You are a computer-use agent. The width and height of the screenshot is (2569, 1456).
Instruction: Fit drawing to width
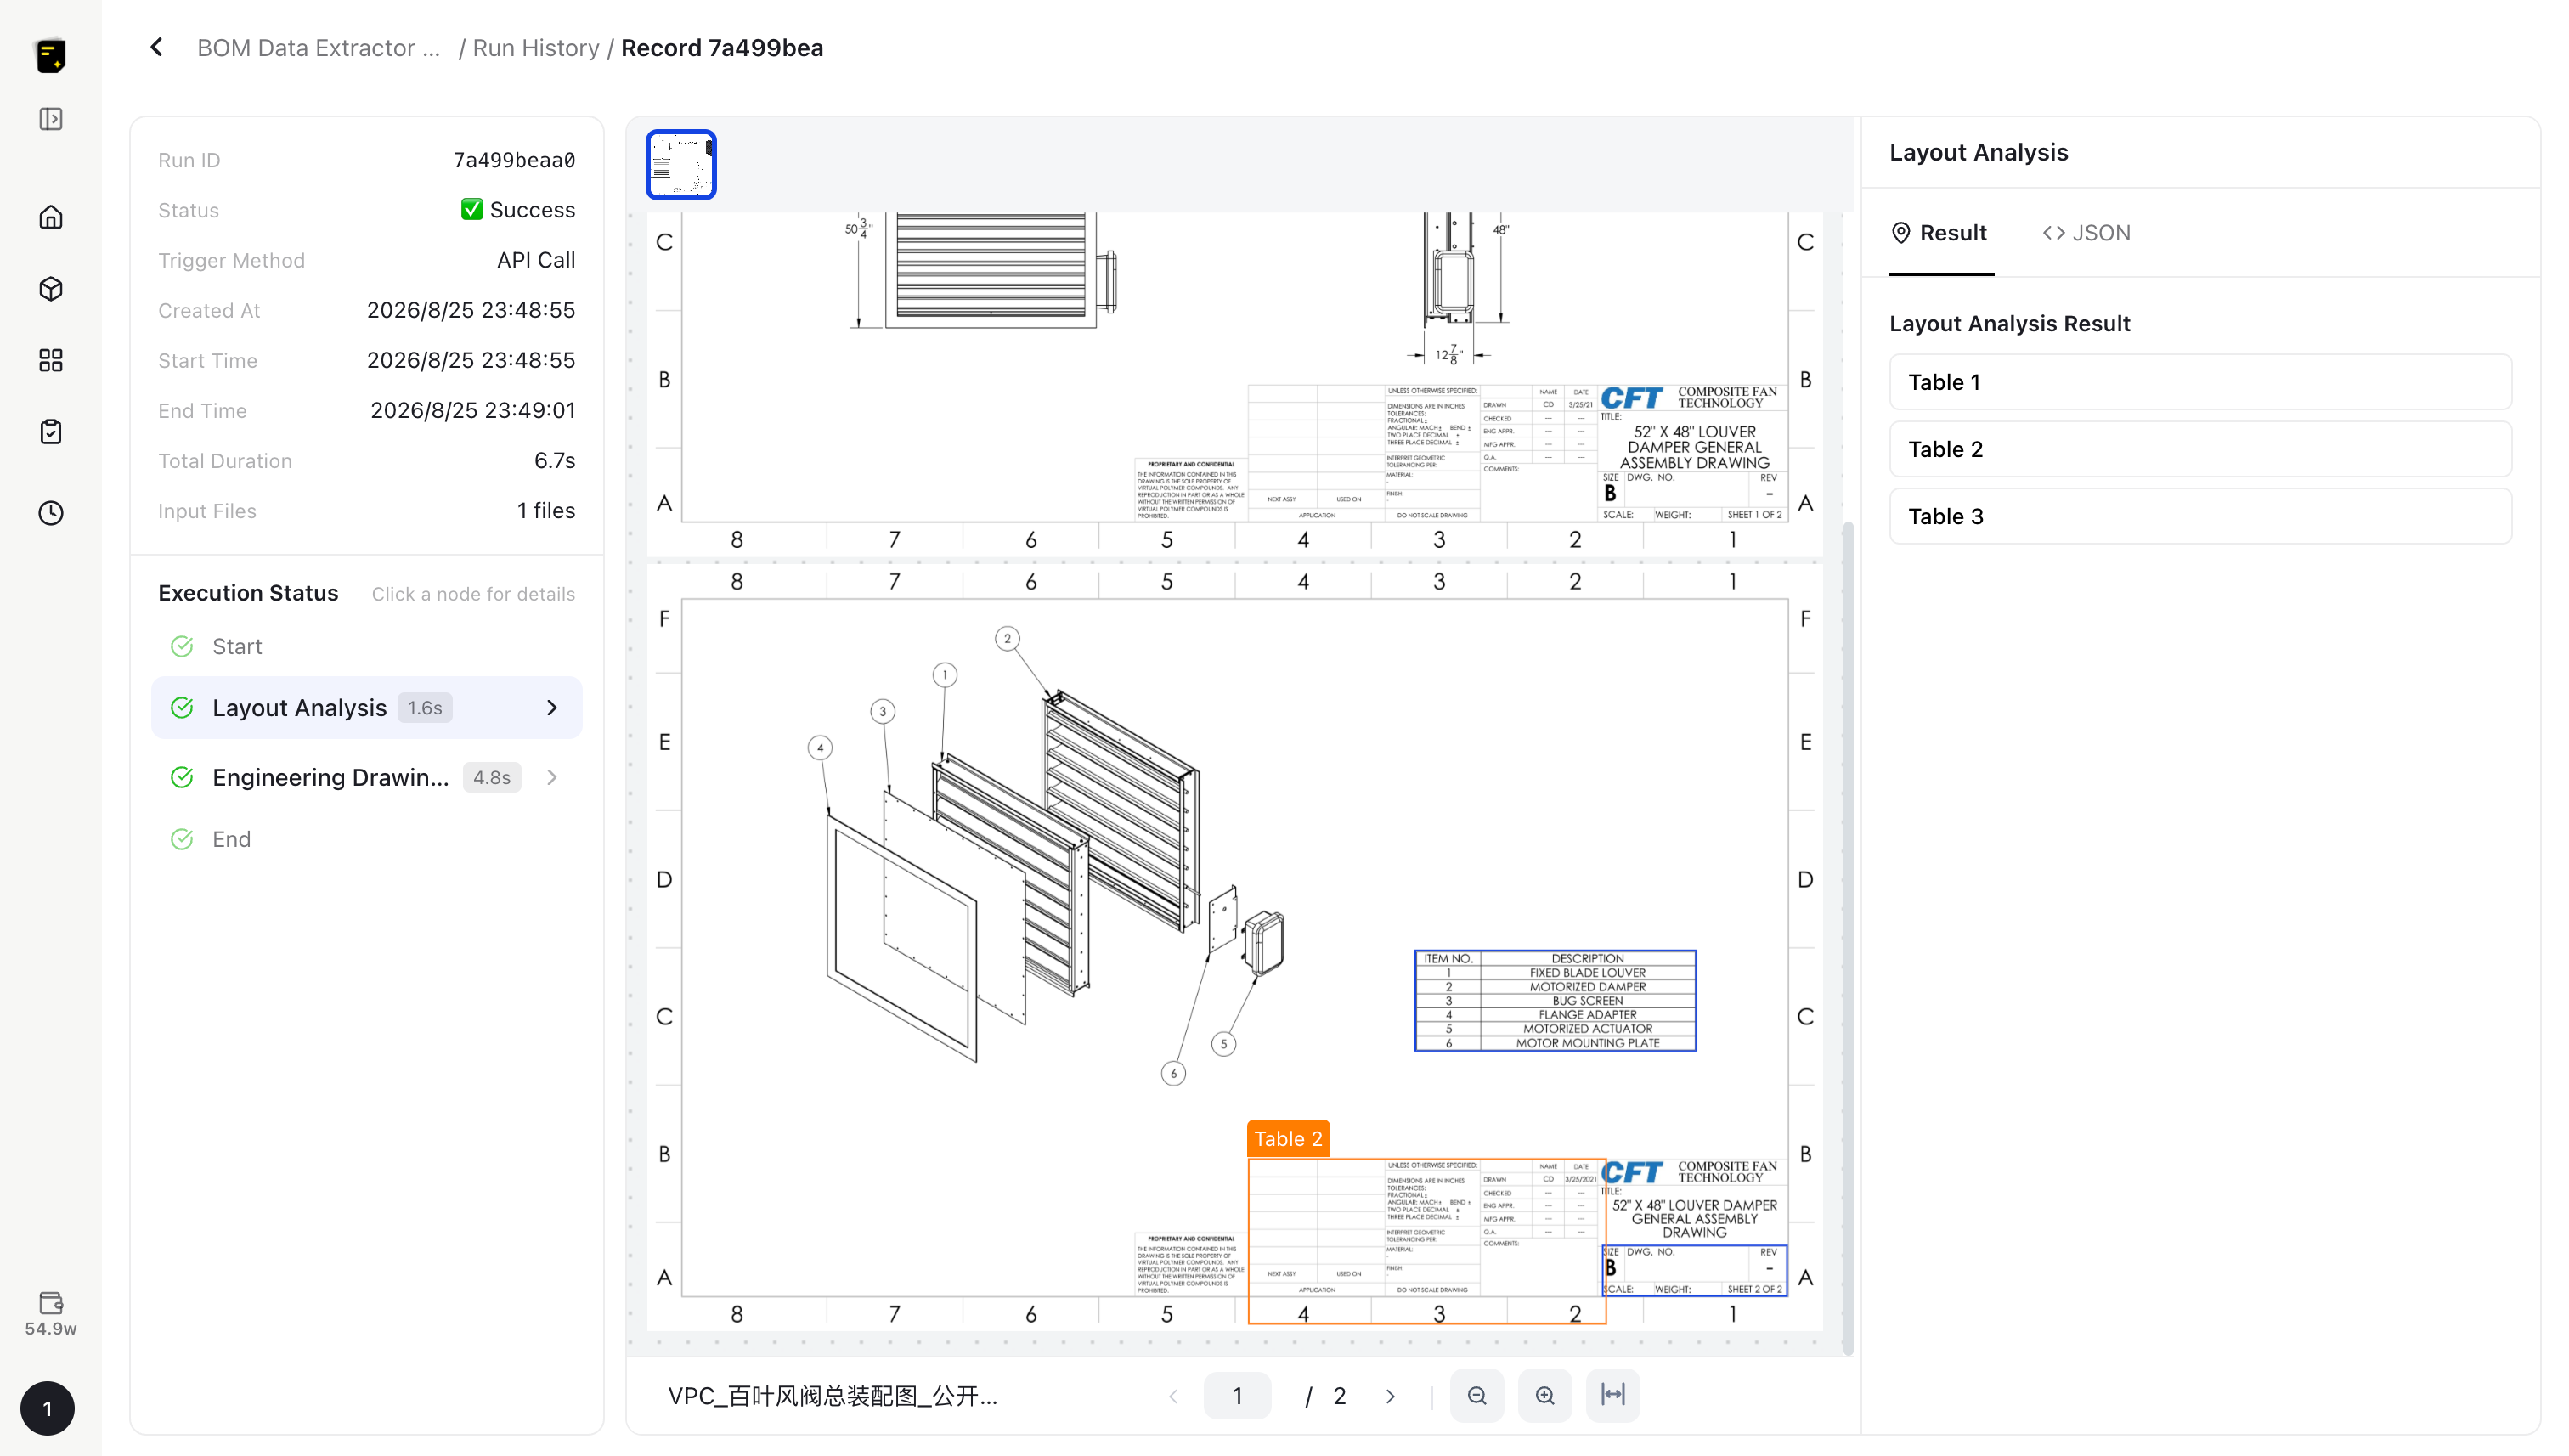(1613, 1395)
